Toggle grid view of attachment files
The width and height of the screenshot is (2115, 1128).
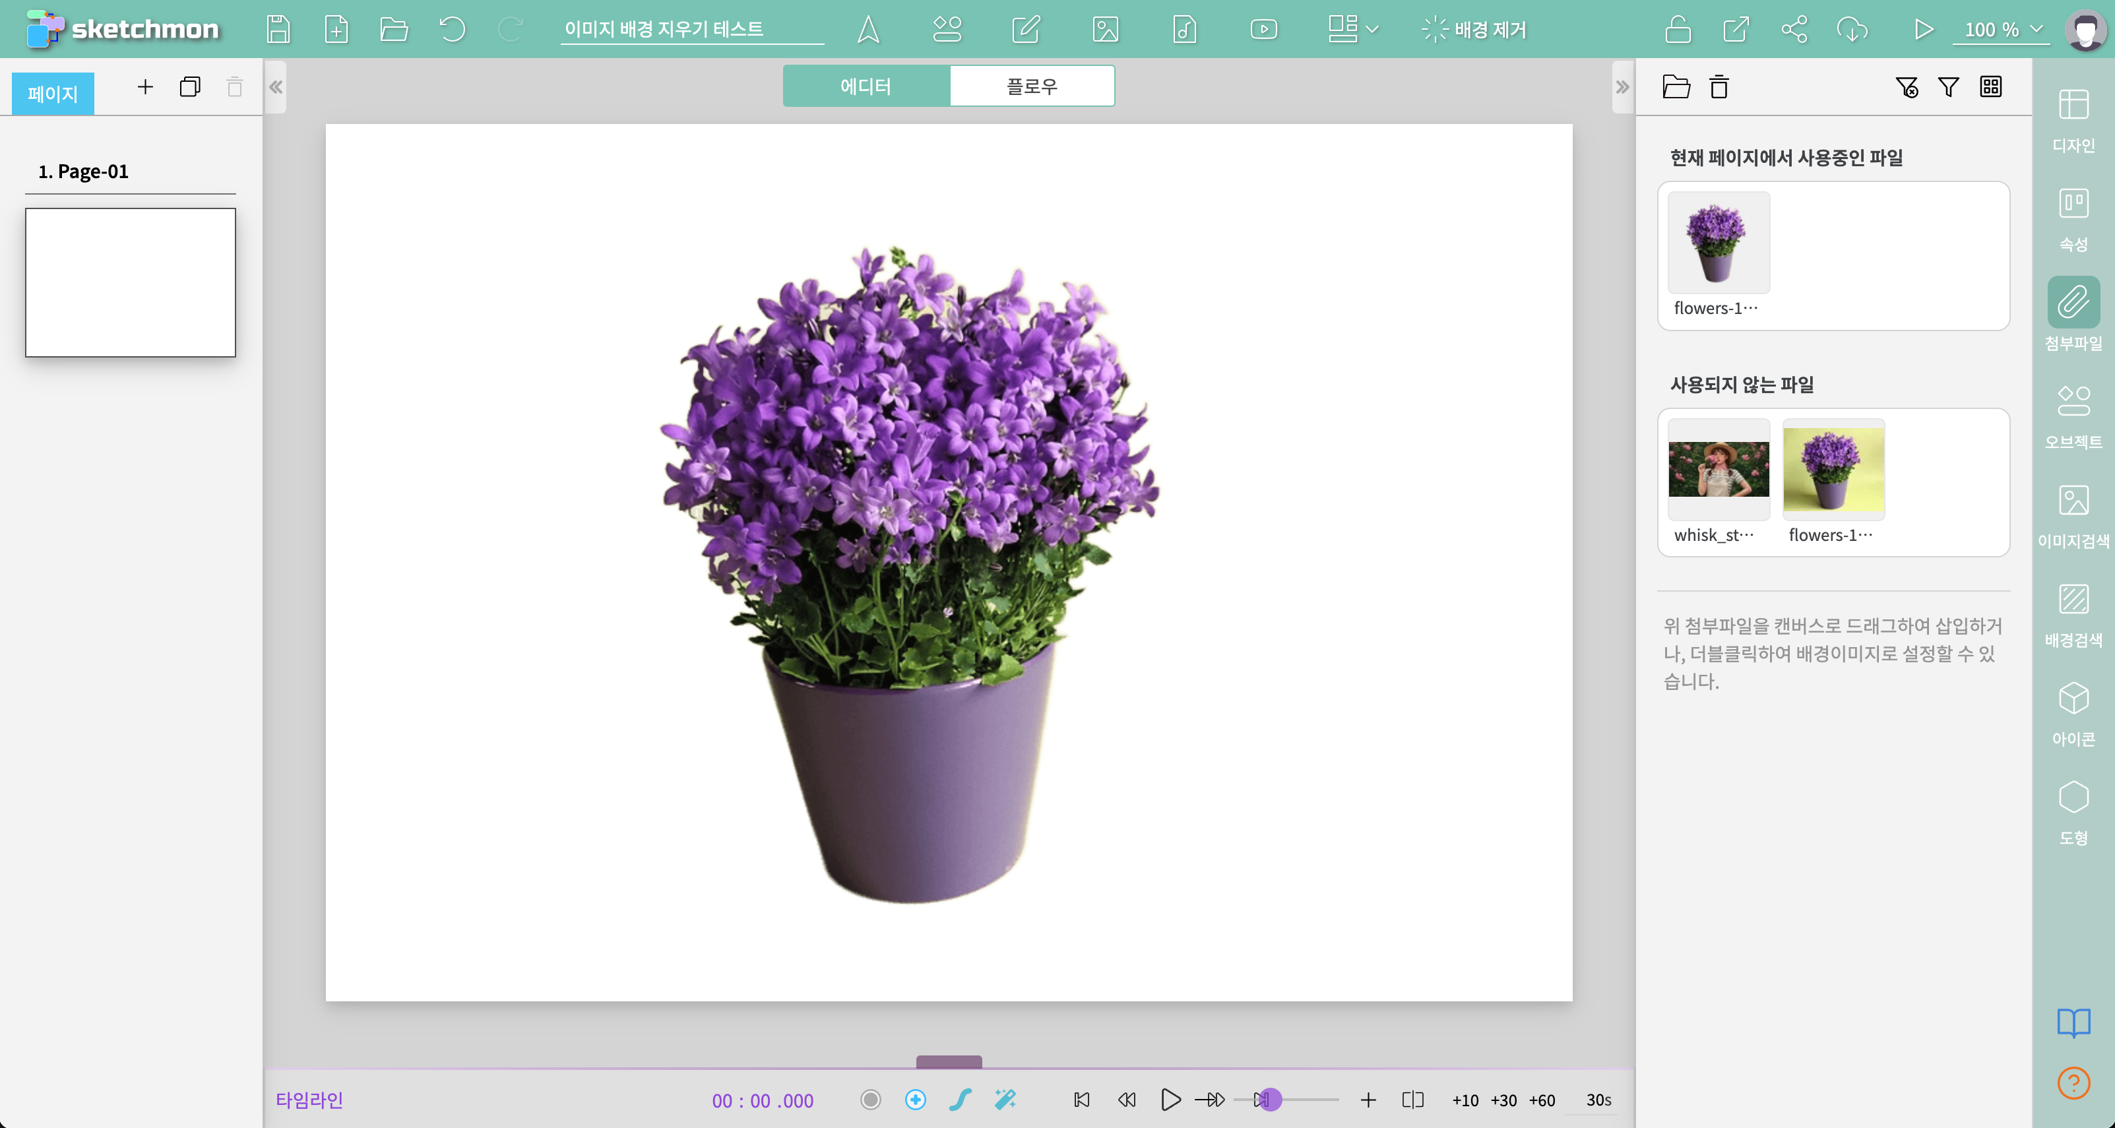pos(1990,87)
